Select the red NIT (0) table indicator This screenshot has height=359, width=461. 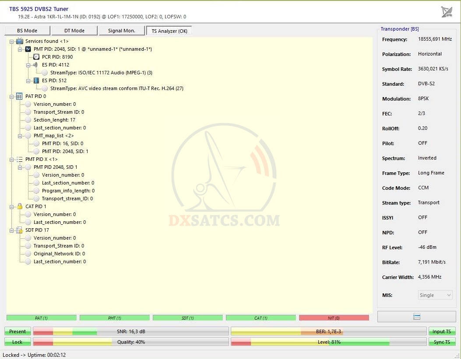click(x=334, y=318)
